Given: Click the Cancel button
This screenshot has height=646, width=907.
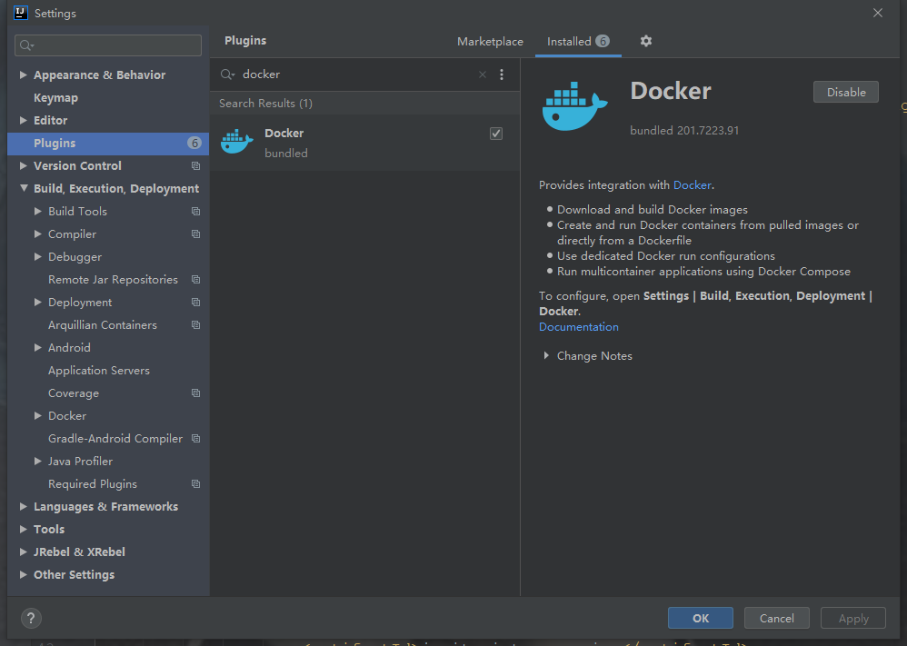Looking at the screenshot, I should click(x=776, y=618).
